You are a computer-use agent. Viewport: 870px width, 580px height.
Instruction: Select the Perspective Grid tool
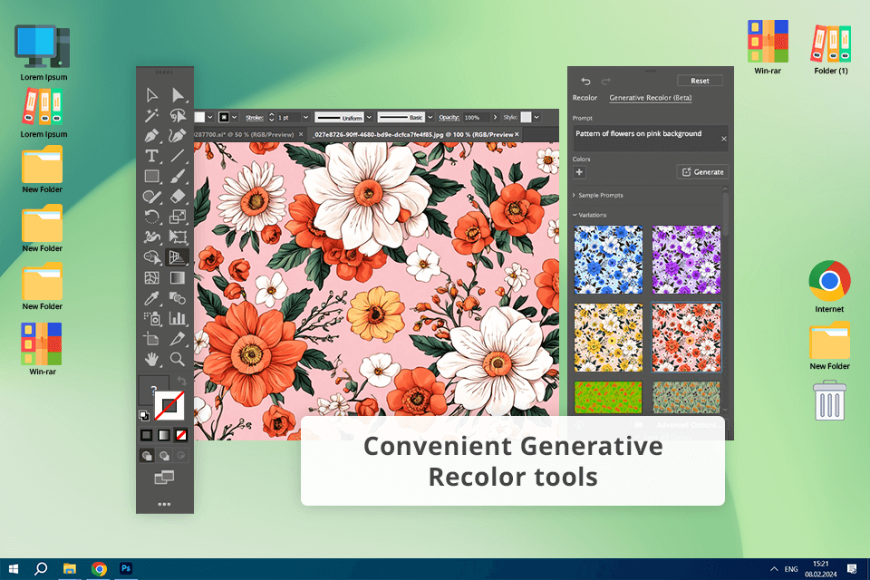point(178,257)
